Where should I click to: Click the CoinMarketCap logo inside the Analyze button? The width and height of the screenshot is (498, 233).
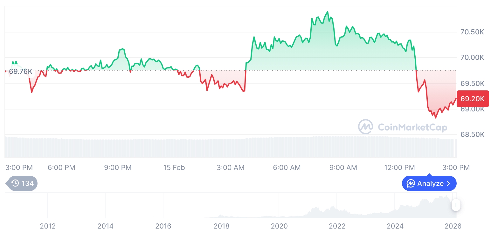[411, 184]
